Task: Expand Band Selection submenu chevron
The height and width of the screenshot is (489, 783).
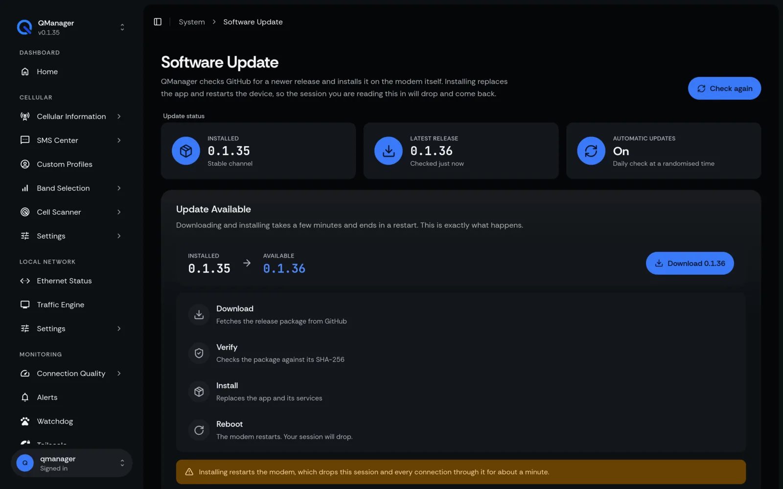Action: point(119,188)
